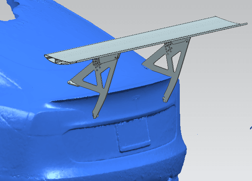Click the left bracket's forward pointing tab
This screenshot has height=181, width=252.
pyautogui.click(x=71, y=82)
